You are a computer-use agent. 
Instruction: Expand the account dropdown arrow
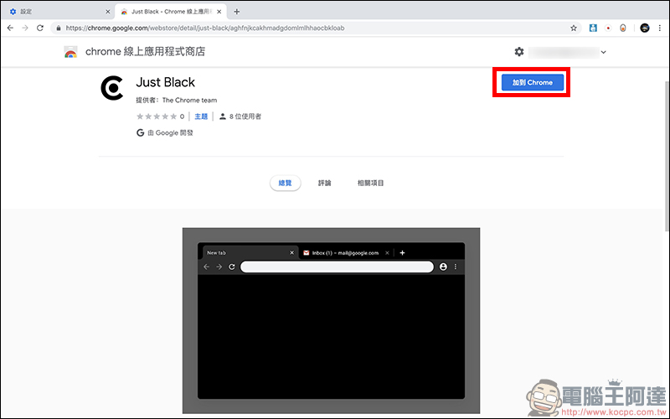tap(603, 52)
